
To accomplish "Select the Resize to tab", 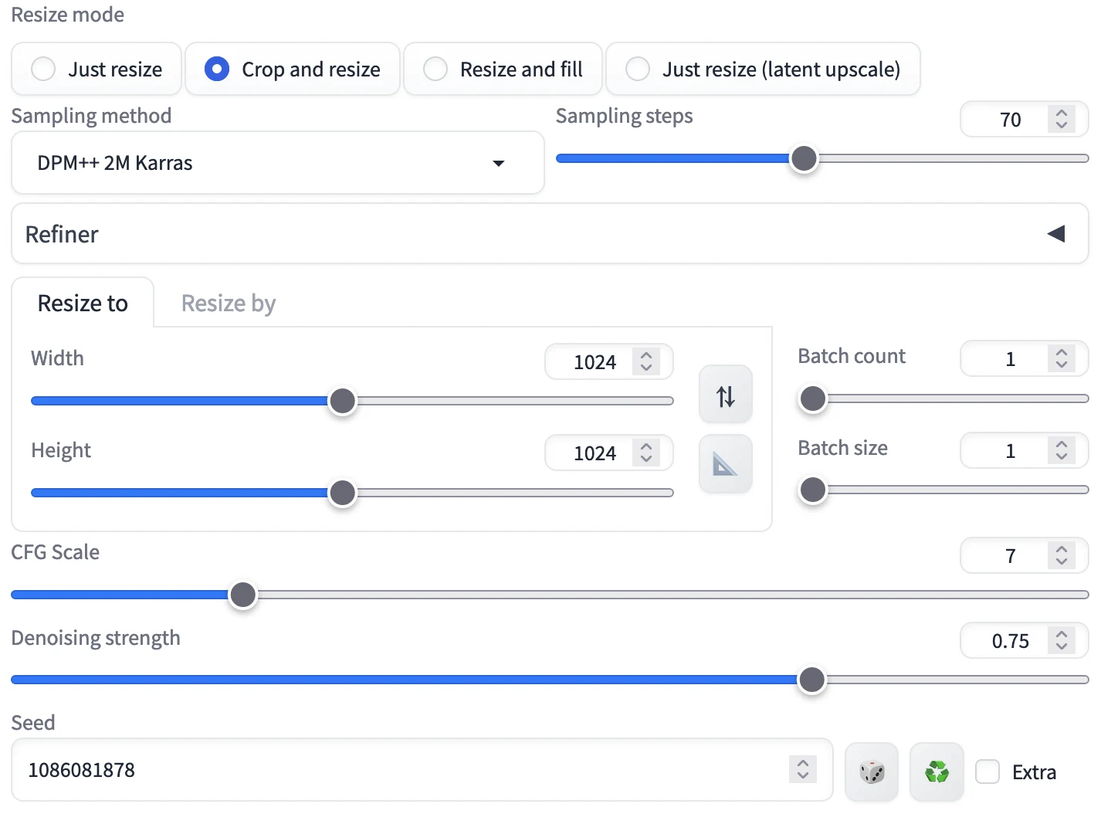I will pos(83,303).
